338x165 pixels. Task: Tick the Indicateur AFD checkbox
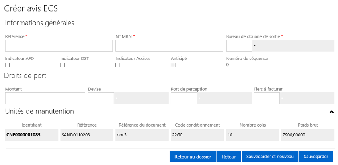pos(7,65)
